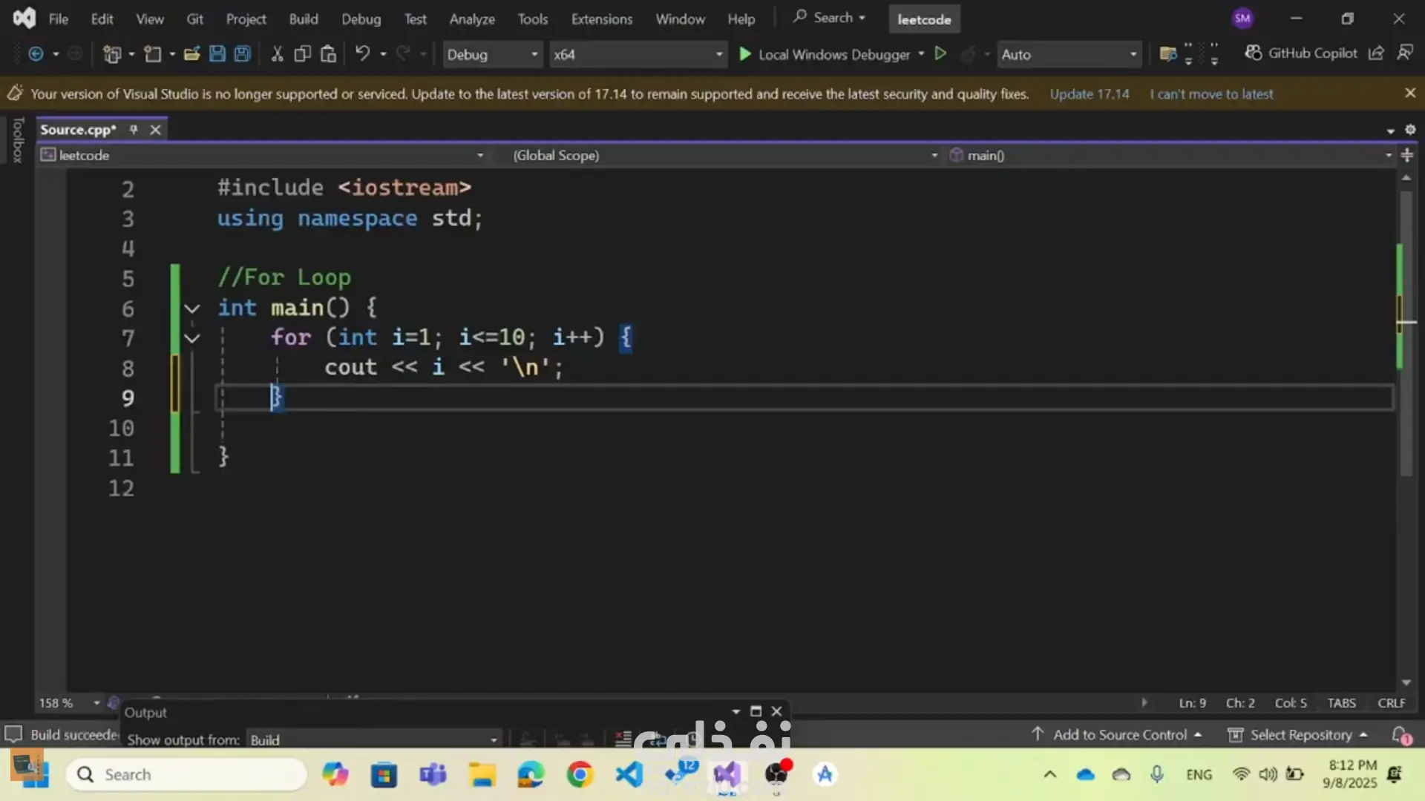Start without debugging using the green outline arrow
Image resolution: width=1425 pixels, height=801 pixels.
[x=940, y=54]
